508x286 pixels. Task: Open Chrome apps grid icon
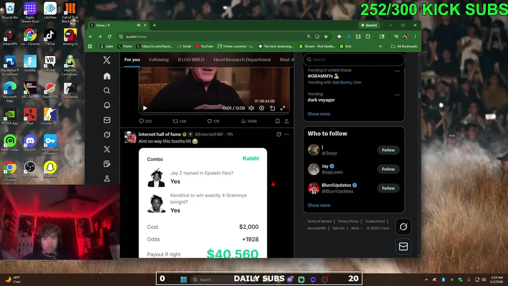(90, 46)
